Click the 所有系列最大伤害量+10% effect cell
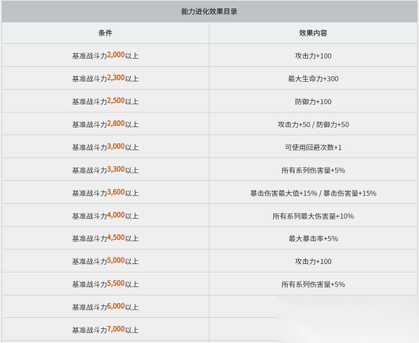 [x=313, y=216]
